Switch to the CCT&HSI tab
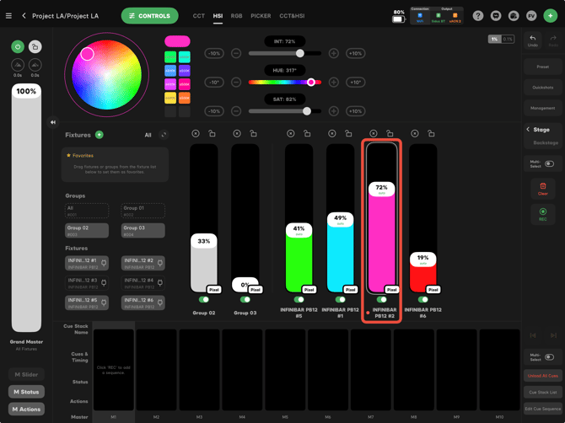The image size is (565, 423). tap(292, 16)
